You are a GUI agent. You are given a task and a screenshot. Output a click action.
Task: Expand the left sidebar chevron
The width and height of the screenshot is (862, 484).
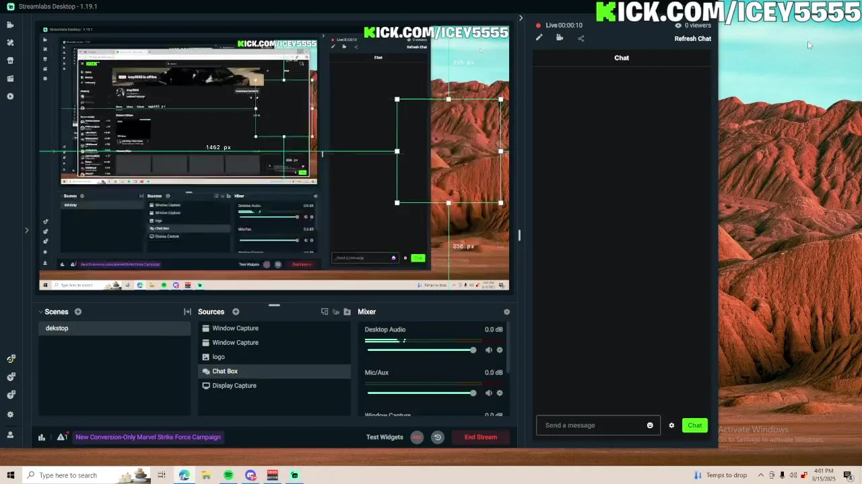pyautogui.click(x=26, y=231)
